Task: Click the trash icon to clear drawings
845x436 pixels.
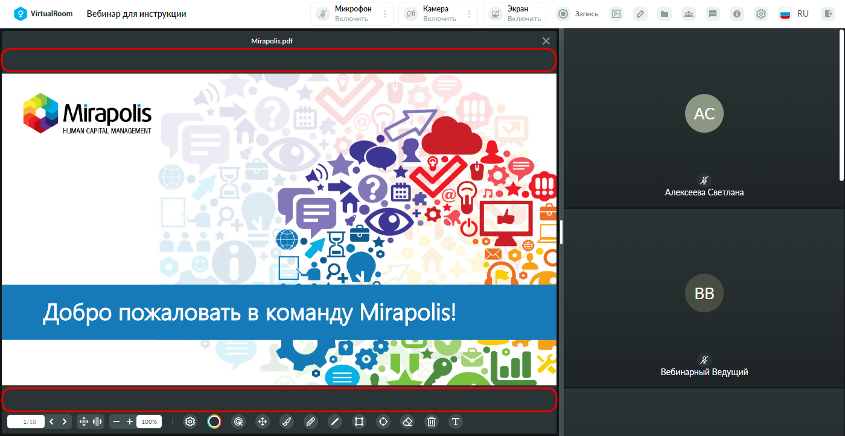Action: (432, 422)
